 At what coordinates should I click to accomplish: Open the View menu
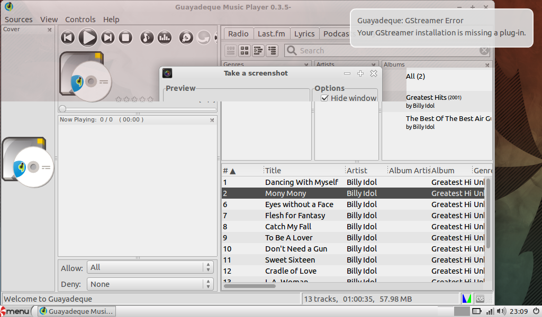pyautogui.click(x=49, y=20)
